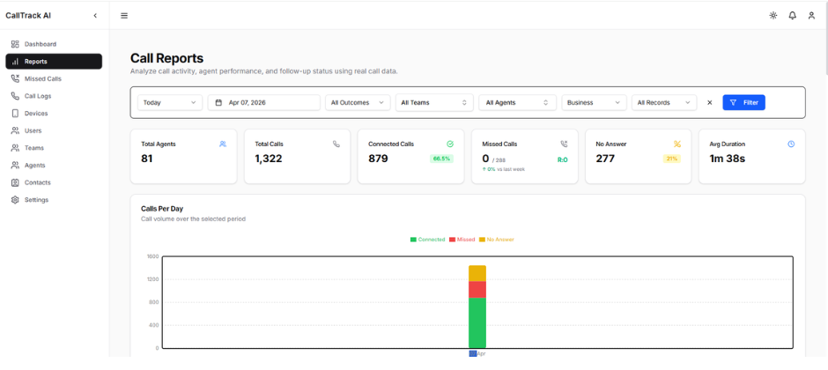This screenshot has height=370, width=828.
Task: Open the Missed Calls sidebar item
Action: (x=42, y=78)
